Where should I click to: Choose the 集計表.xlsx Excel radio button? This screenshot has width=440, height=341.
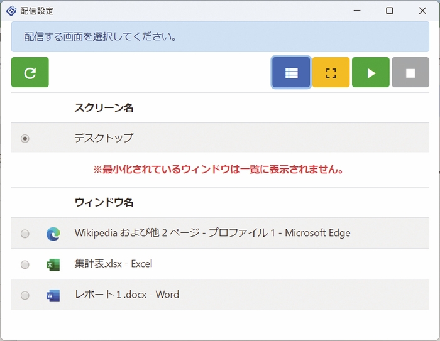coord(25,264)
